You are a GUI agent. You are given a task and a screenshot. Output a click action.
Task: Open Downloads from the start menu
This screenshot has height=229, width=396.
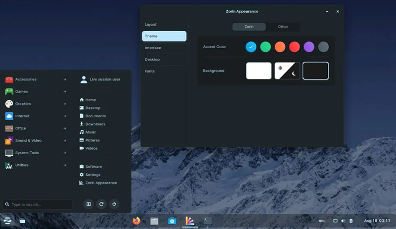point(92,124)
